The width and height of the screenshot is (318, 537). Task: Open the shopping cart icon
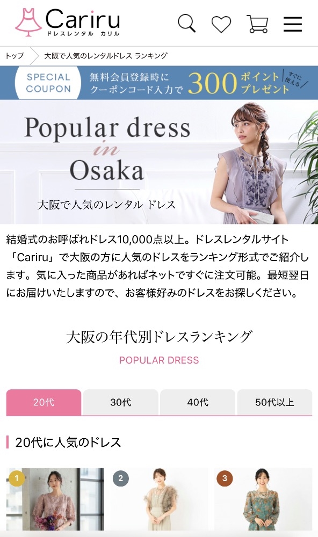(257, 24)
